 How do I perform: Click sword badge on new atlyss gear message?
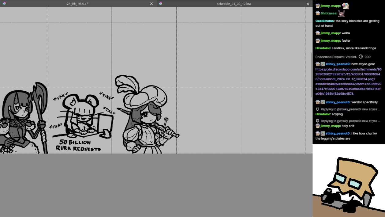[x=323, y=64]
